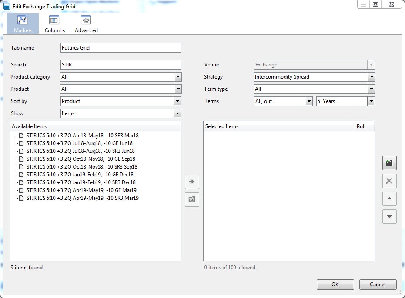Open the Columns tab
405x298 pixels.
pyautogui.click(x=54, y=24)
